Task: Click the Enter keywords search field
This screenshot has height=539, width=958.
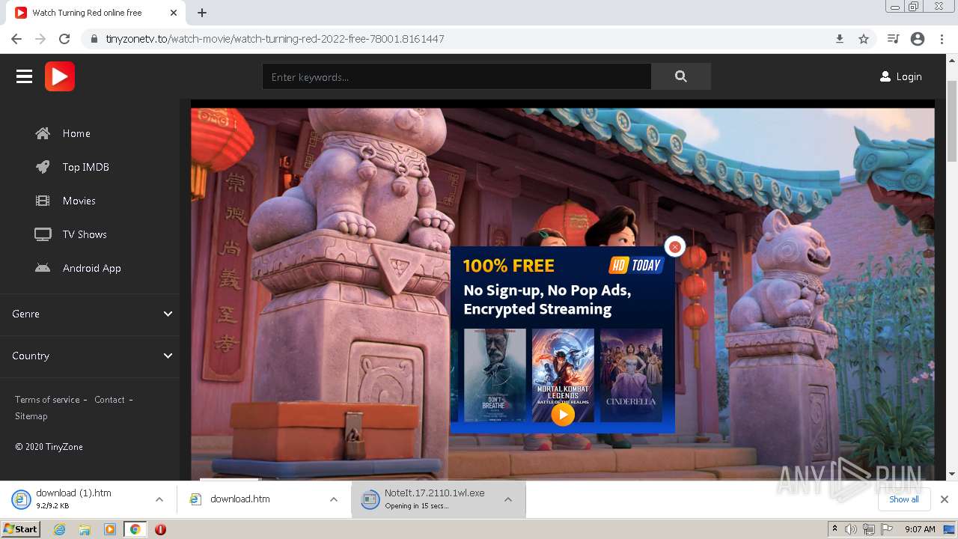Action: point(457,76)
